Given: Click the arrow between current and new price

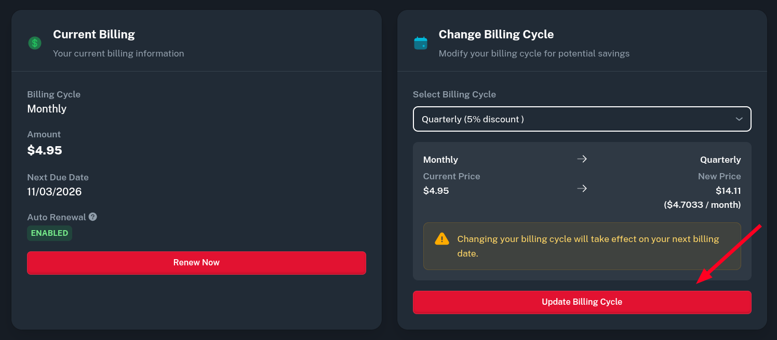Looking at the screenshot, I should (x=582, y=189).
